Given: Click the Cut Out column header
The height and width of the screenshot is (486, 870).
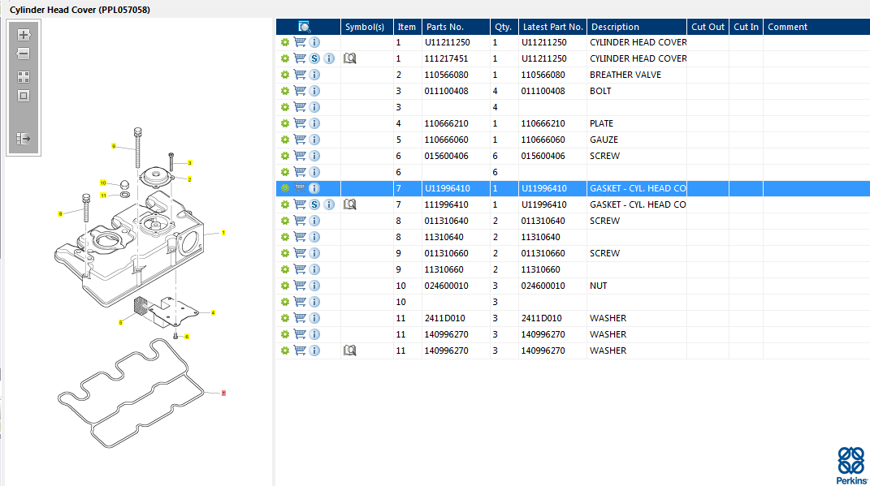Looking at the screenshot, I should (708, 27).
